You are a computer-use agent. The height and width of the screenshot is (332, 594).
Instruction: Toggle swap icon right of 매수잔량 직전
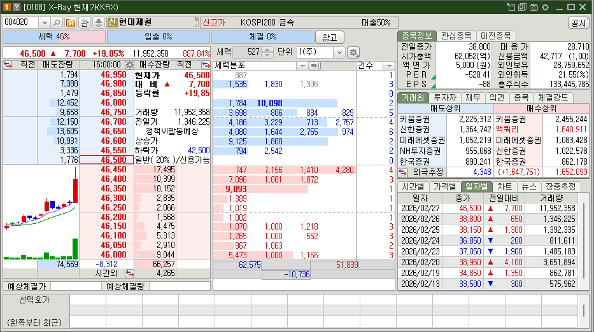click(205, 65)
